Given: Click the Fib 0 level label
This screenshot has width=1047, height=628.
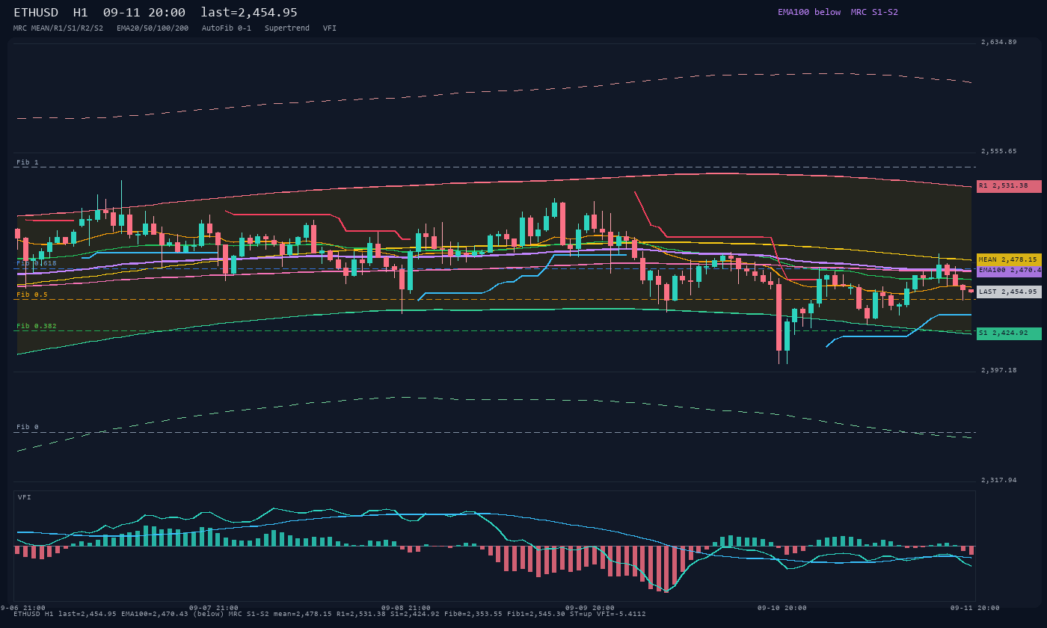Looking at the screenshot, I should 28,427.
